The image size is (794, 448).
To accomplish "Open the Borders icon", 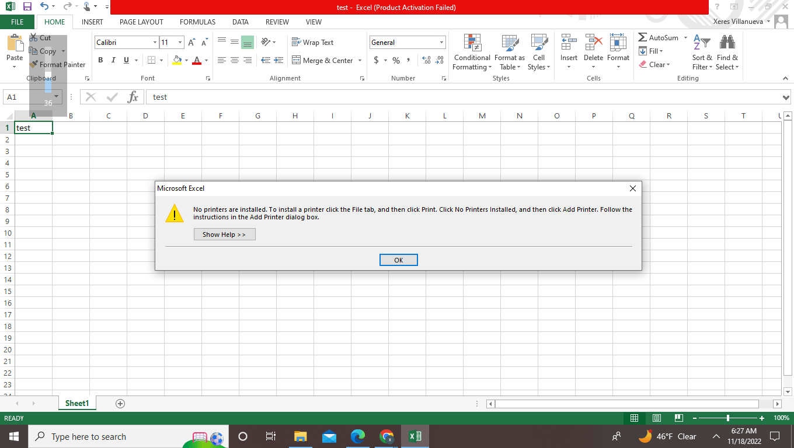I will point(151,60).
